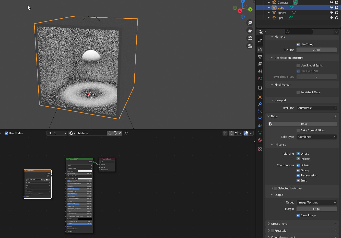Open the checkered Texture Properties tab

260,149
